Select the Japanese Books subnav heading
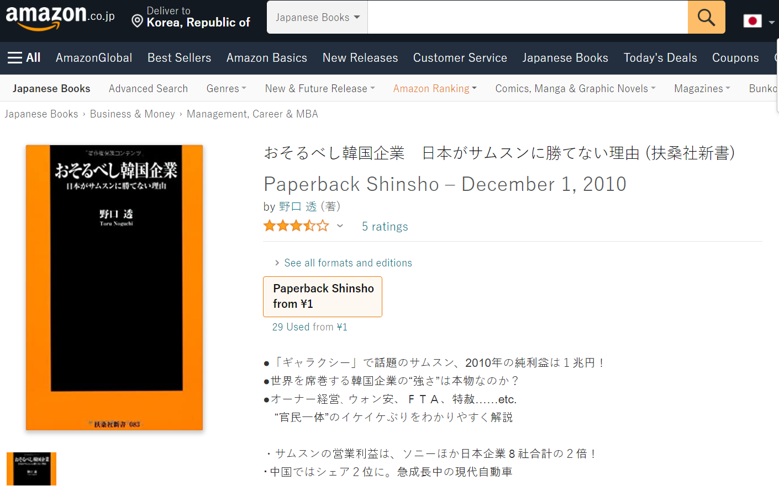This screenshot has width=779, height=486. (51, 89)
